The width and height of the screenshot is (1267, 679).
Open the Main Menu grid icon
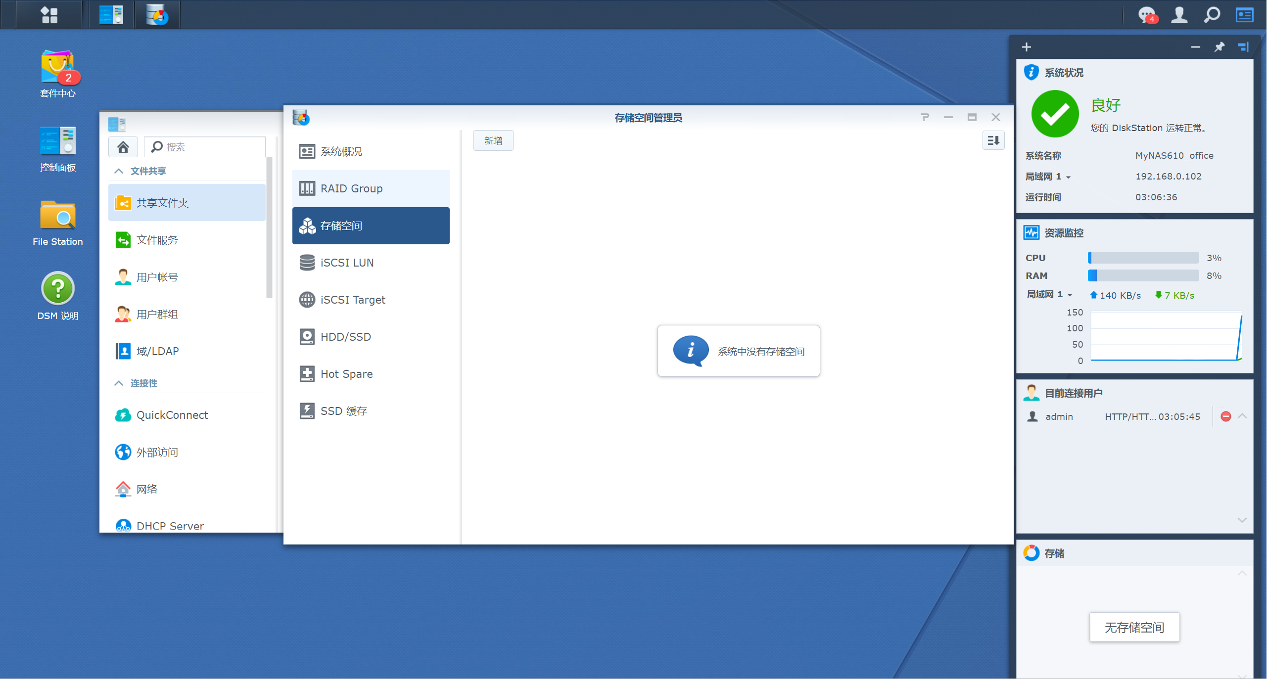tap(49, 15)
